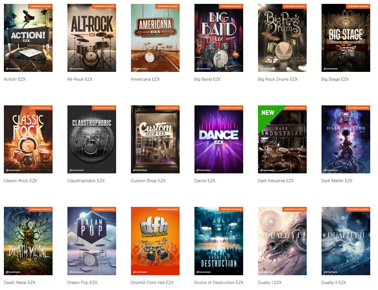The height and width of the screenshot is (290, 378).
Task: Go to the Drums of Destruction EZX title link
Action: 219,283
